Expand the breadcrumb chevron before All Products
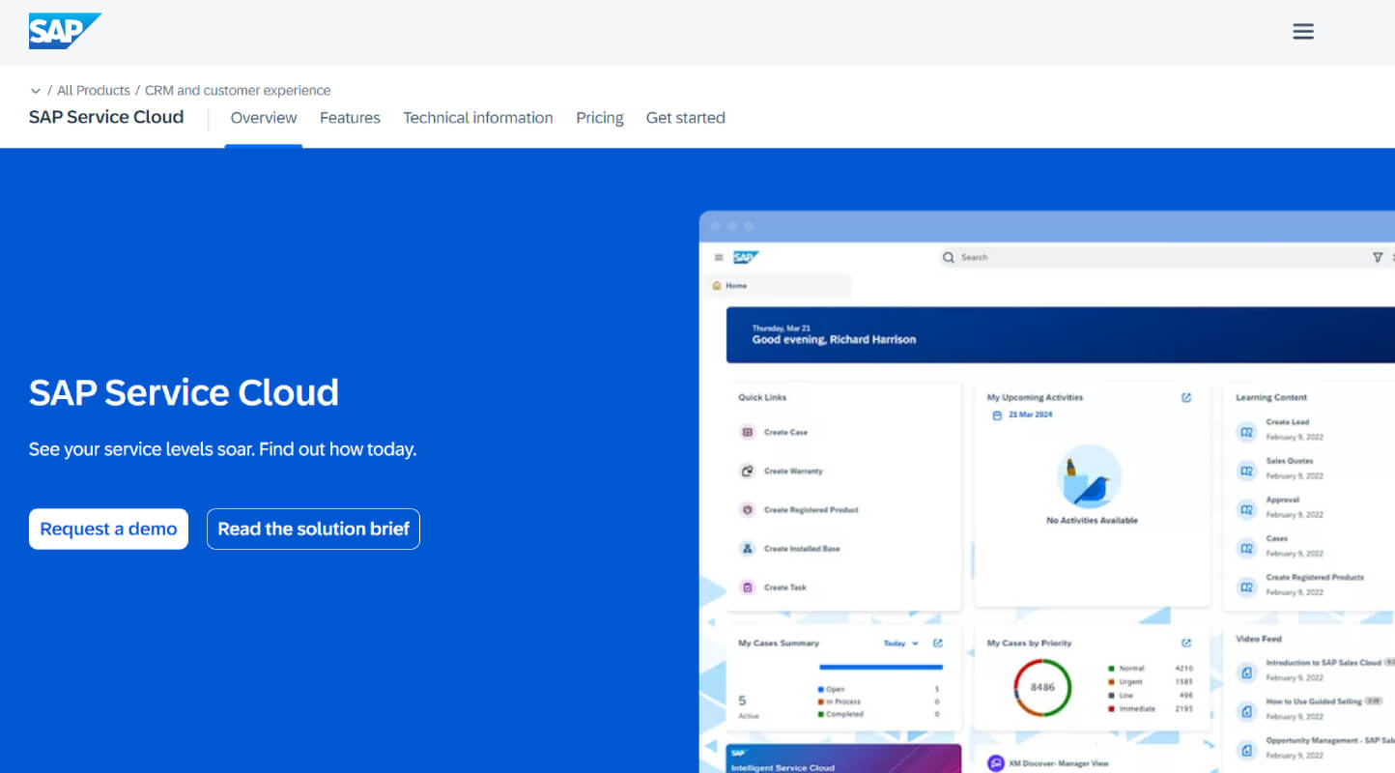1395x773 pixels. [36, 91]
